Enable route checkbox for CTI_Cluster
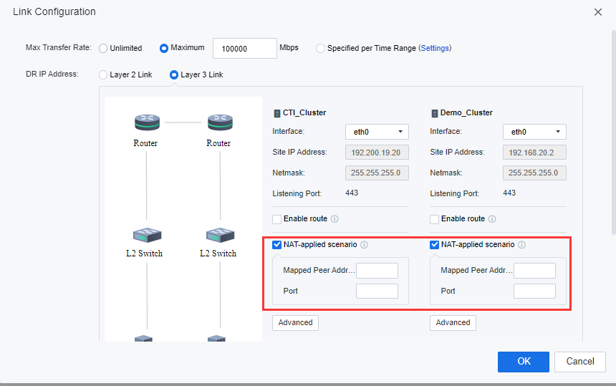The width and height of the screenshot is (616, 386). (x=277, y=219)
